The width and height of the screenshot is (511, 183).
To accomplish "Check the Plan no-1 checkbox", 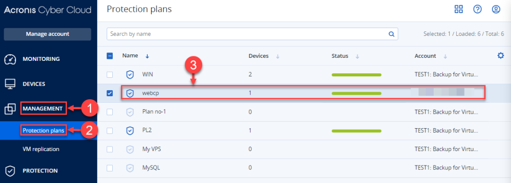I will coord(110,112).
